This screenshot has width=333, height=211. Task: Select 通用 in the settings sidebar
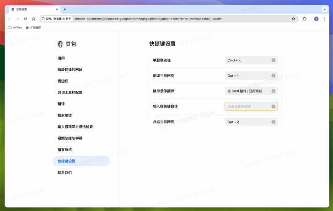(x=61, y=58)
